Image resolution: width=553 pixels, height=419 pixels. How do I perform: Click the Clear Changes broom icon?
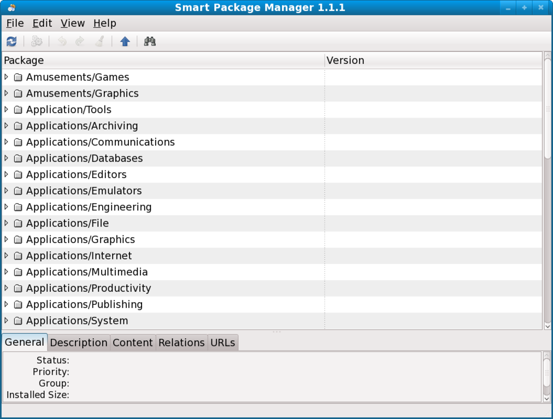pos(99,42)
